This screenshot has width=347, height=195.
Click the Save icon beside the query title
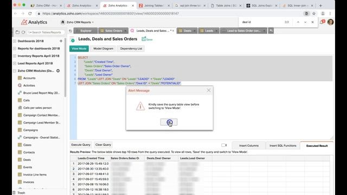pos(147,39)
